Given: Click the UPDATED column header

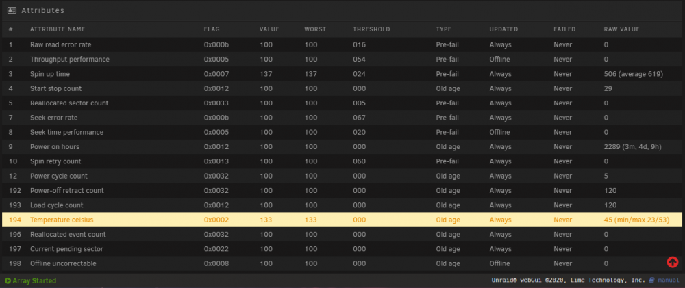Looking at the screenshot, I should click(503, 29).
